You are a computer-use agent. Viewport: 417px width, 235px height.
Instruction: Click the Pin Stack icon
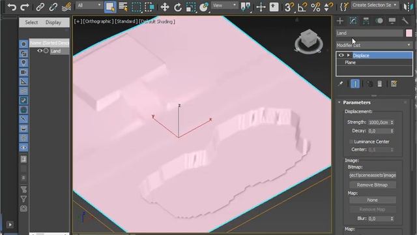(x=340, y=84)
